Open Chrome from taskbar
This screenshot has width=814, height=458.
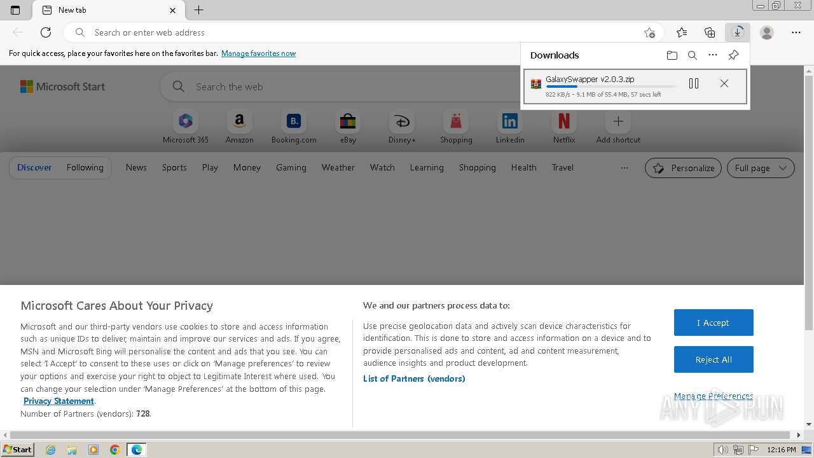point(114,450)
